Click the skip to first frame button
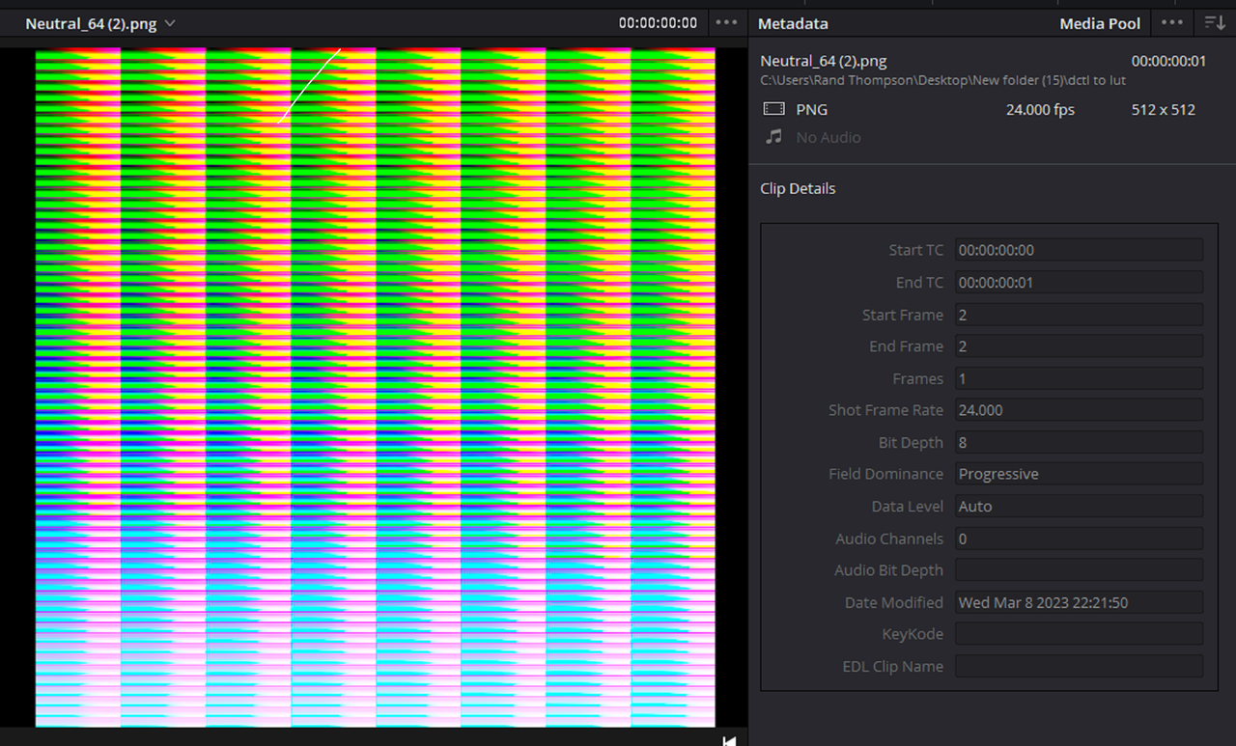The height and width of the screenshot is (746, 1236). tap(729, 740)
